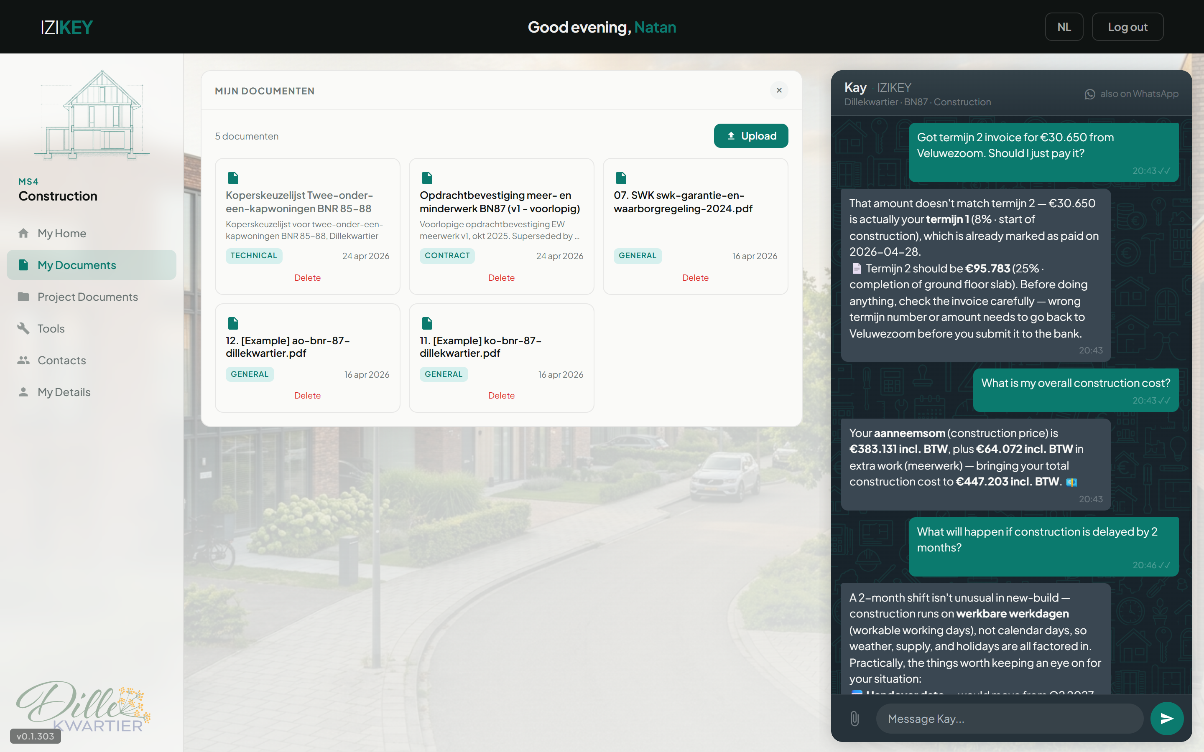Click the GENERAL tag on SWK document
The height and width of the screenshot is (752, 1204).
637,256
